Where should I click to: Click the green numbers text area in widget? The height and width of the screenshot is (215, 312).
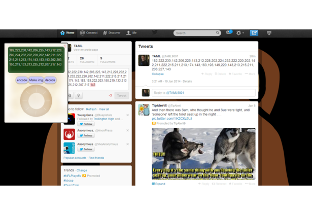click(x=36, y=60)
